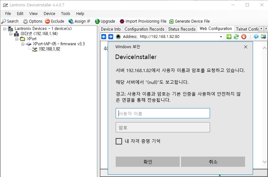Collapse the XPort-IAP-05 firmware node
268x177 pixels.
pos(23,44)
